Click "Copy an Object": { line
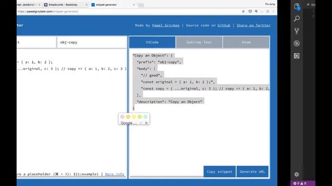Image resolution: width=332 pixels, height=186 pixels. 153,55
